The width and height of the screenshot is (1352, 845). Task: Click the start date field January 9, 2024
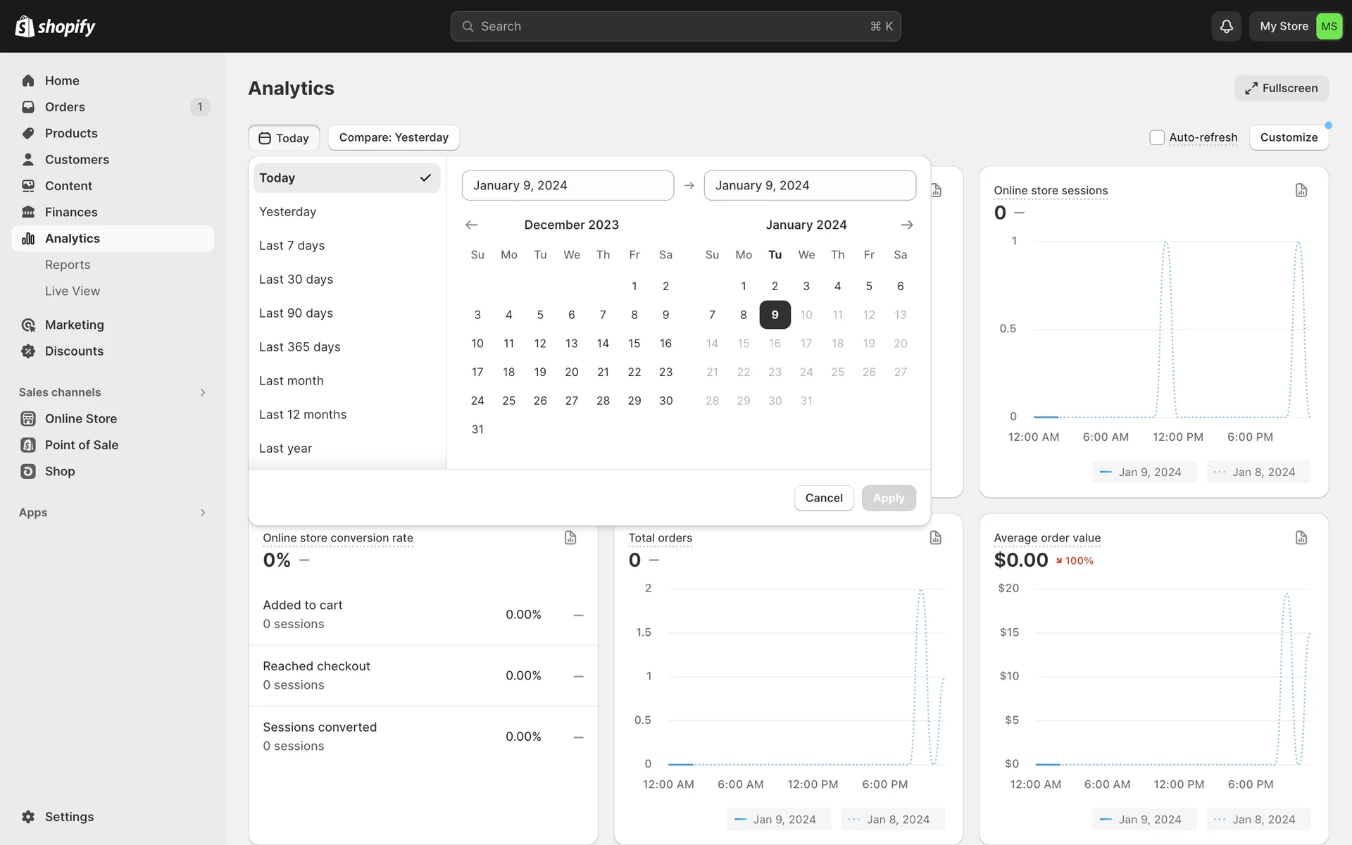[568, 185]
